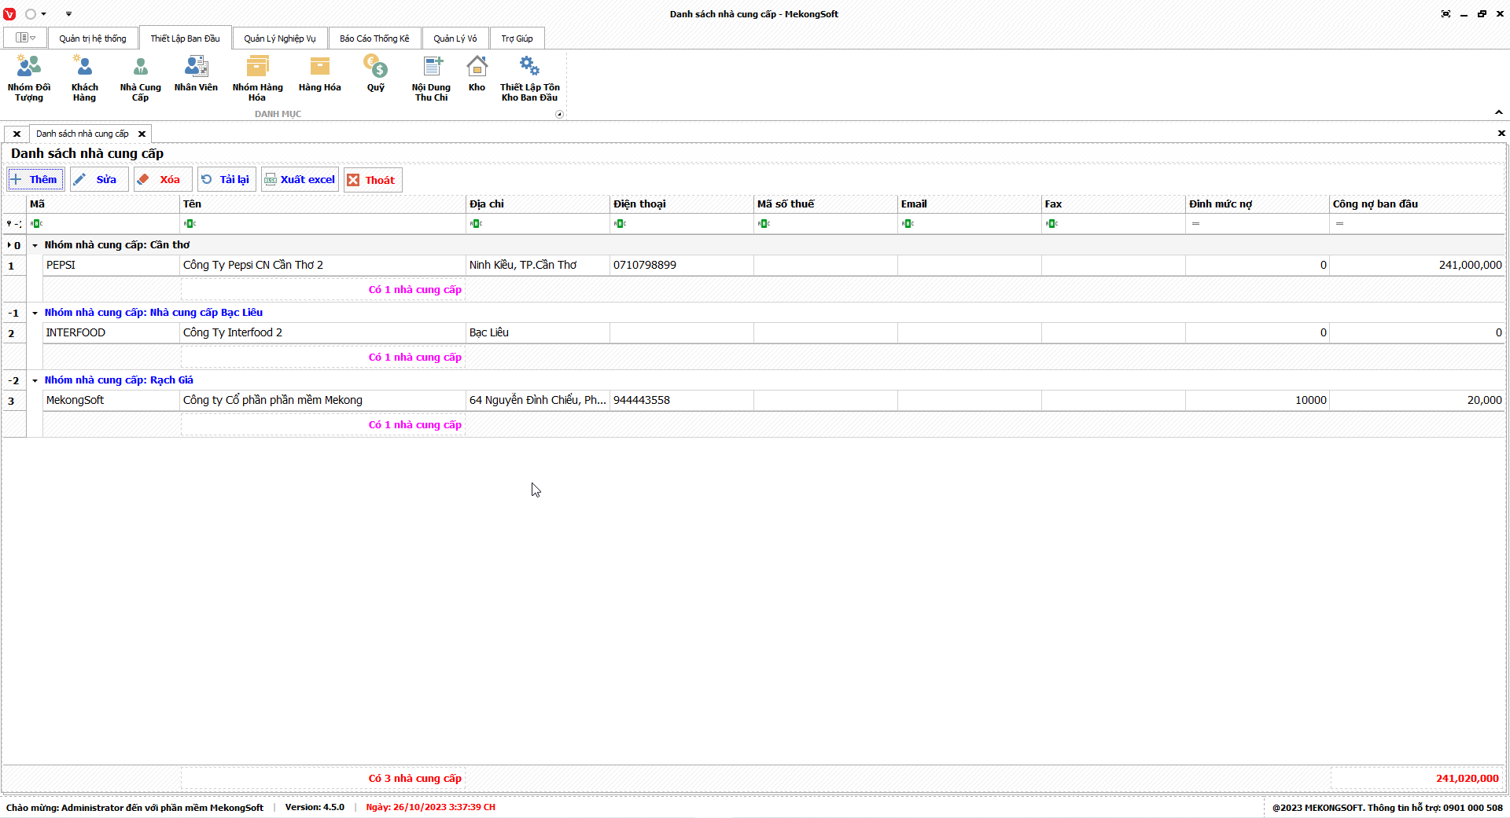This screenshot has width=1510, height=818.
Task: Open the ribbon application menu button
Action: point(25,38)
